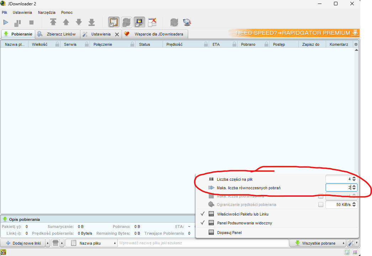Toggle automatic reconnect in the toolbar

(x=127, y=22)
